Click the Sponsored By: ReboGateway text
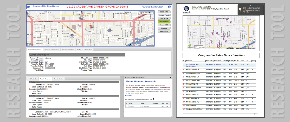This screenshot has height=122, width=290. click(46, 6)
